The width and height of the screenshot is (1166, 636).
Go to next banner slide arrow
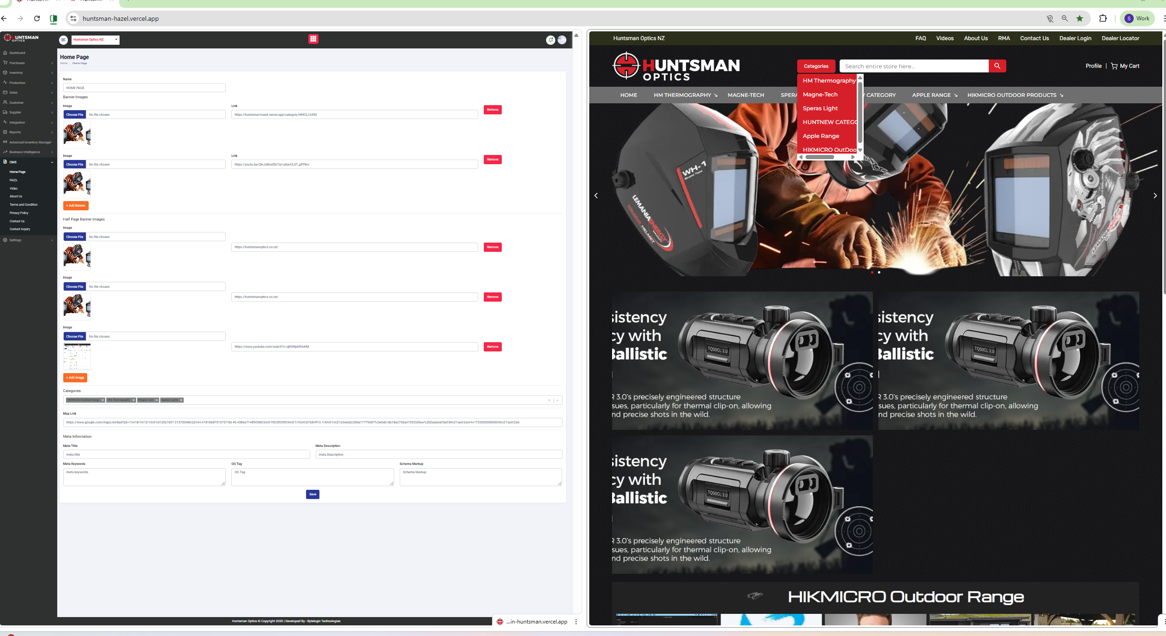1155,196
